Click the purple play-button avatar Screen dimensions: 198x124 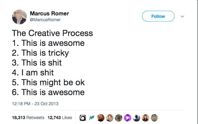click(x=128, y=118)
